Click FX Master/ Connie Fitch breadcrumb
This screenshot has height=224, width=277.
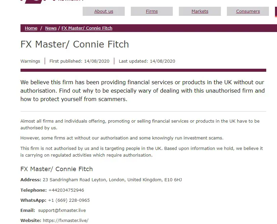point(87,28)
